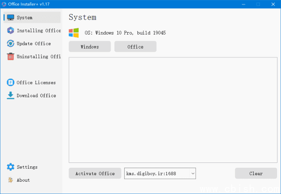This screenshot has height=194, width=281.
Task: Click the Windows logo beside OS info
Action: (x=74, y=33)
